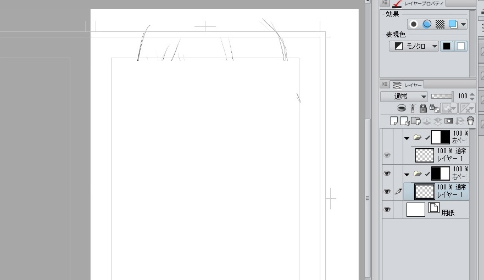
Task: Enable the border effect in Layer Property
Action: pos(414,24)
